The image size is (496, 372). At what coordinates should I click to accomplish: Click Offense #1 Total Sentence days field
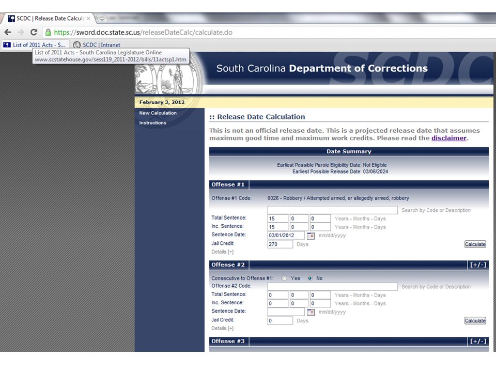coord(320,219)
